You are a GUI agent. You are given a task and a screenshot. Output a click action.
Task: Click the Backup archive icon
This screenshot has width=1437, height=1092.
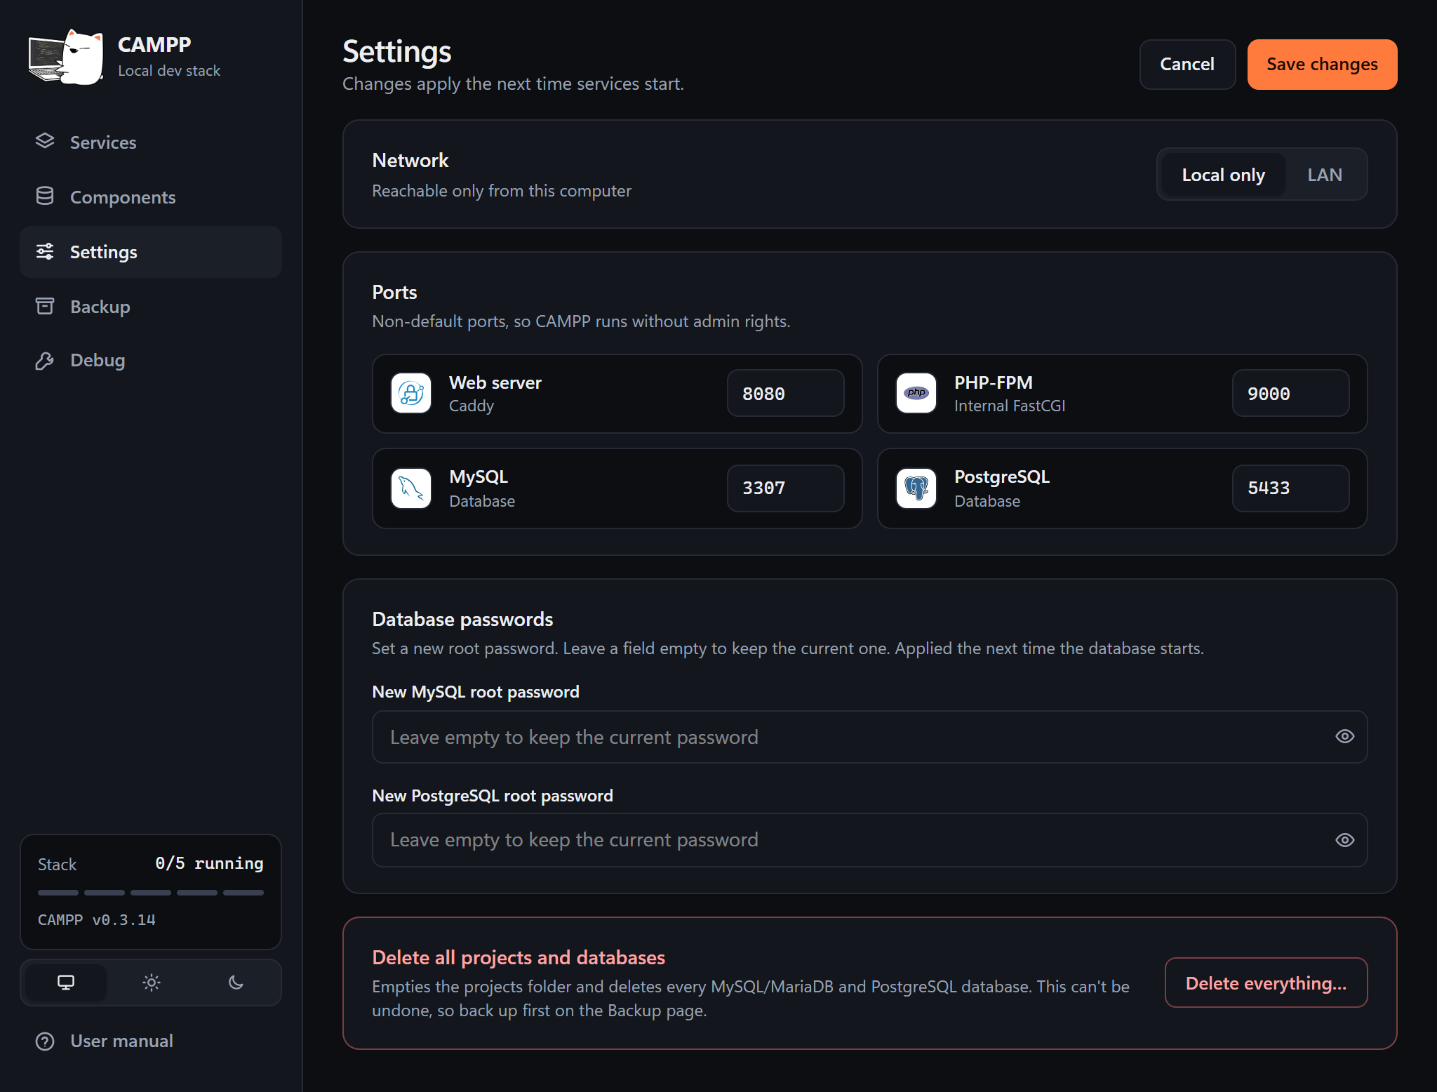click(x=45, y=306)
